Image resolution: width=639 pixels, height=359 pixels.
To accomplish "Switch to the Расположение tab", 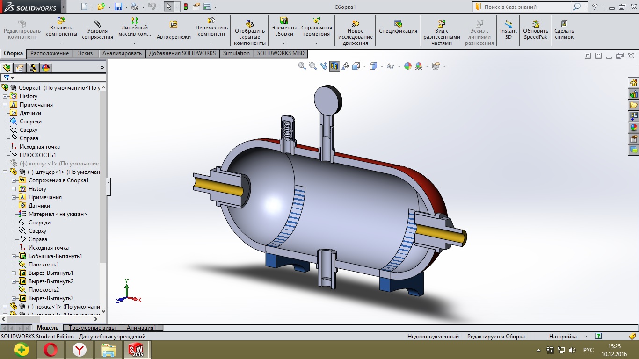I will tap(50, 53).
